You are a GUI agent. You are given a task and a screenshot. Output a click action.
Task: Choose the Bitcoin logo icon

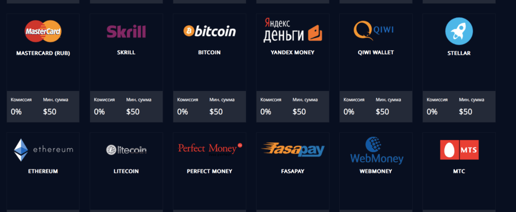209,32
